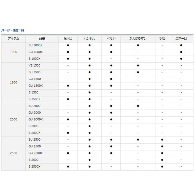Click the ふんばるマン dot for SU 2000
This screenshot has width=195, height=195.
[138, 106]
